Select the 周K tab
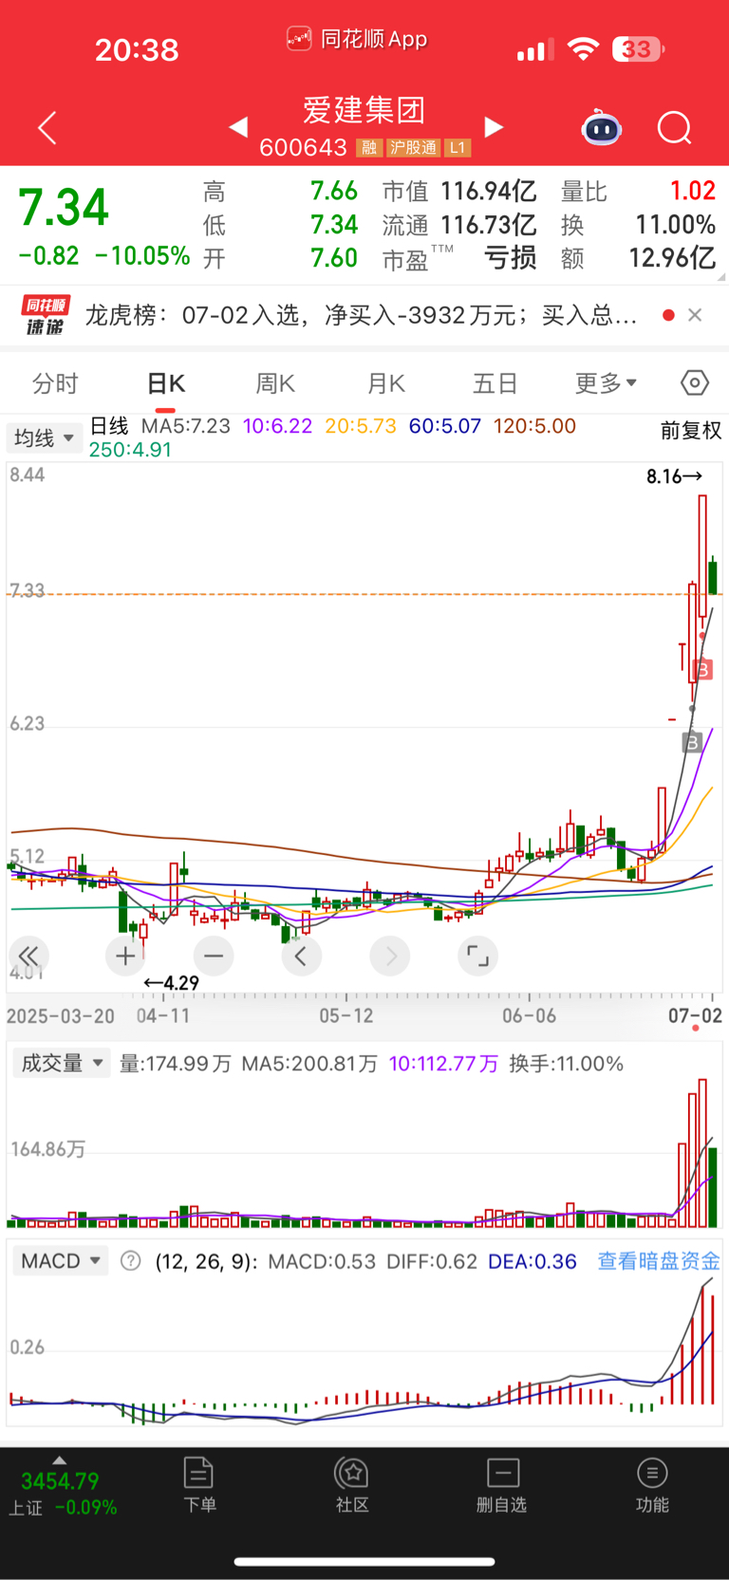729x1580 pixels. click(275, 383)
